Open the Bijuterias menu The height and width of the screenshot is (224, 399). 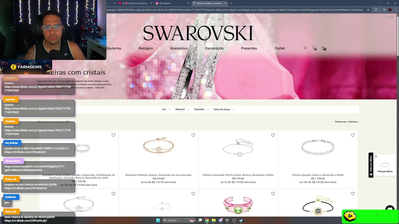click(113, 48)
